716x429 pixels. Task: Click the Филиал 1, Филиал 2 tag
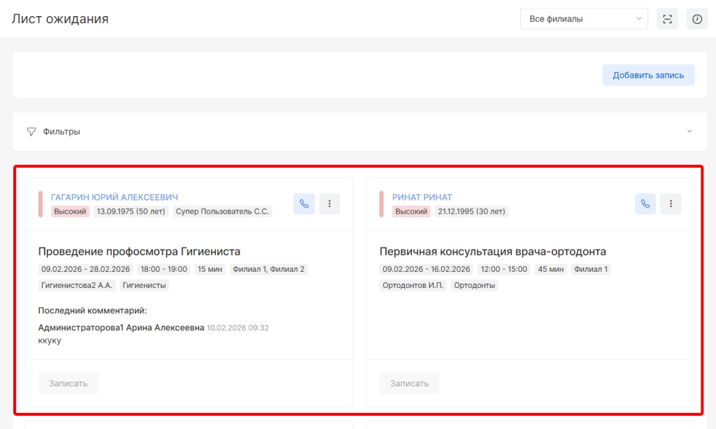click(x=268, y=269)
